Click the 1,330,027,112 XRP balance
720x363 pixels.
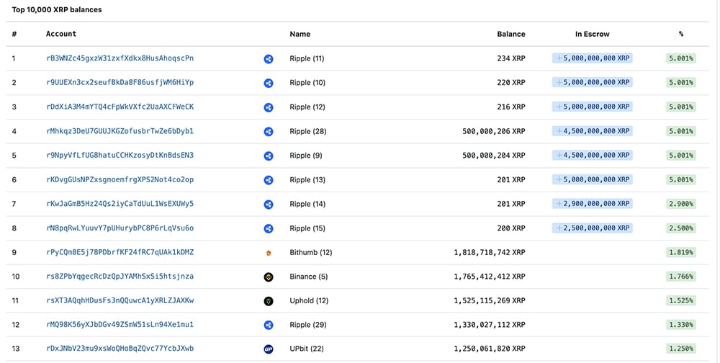(x=490, y=325)
